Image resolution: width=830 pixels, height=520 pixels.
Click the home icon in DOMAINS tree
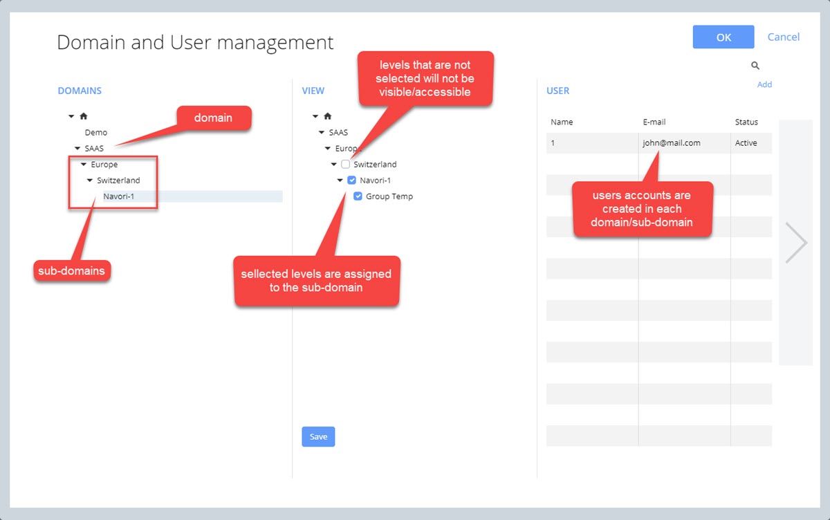84,116
